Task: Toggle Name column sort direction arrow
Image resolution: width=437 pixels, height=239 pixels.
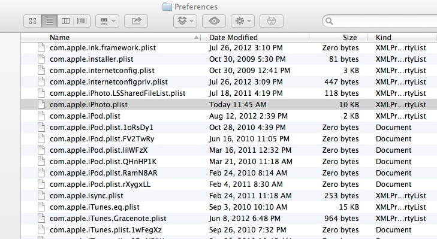Action: pyautogui.click(x=196, y=37)
